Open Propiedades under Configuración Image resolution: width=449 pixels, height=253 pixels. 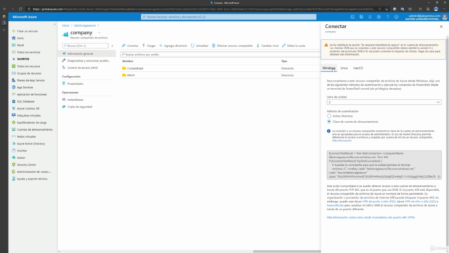[x=73, y=84]
